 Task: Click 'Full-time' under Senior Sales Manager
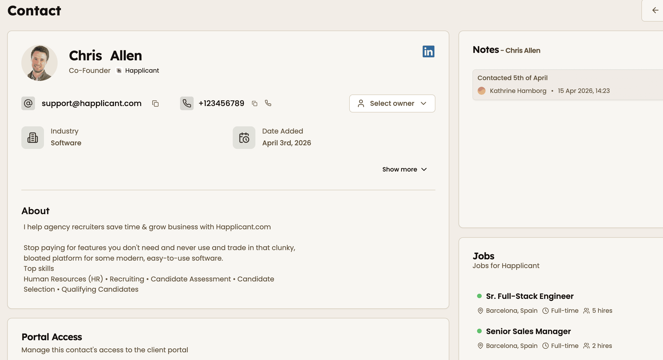pyautogui.click(x=565, y=346)
